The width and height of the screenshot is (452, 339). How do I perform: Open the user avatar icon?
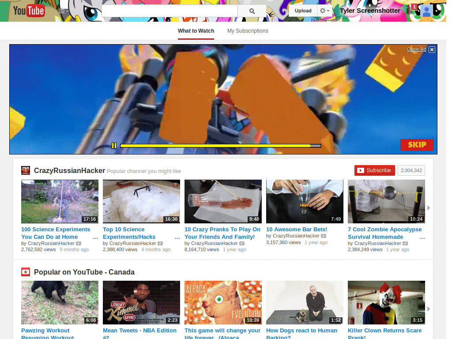click(x=426, y=11)
